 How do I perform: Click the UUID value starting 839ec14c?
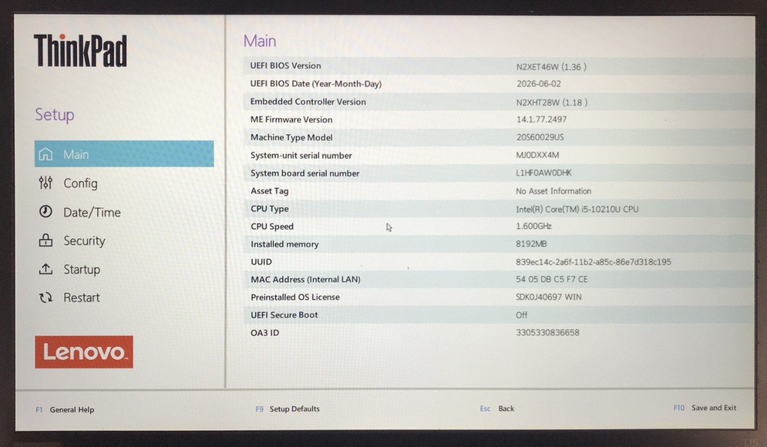click(x=593, y=262)
